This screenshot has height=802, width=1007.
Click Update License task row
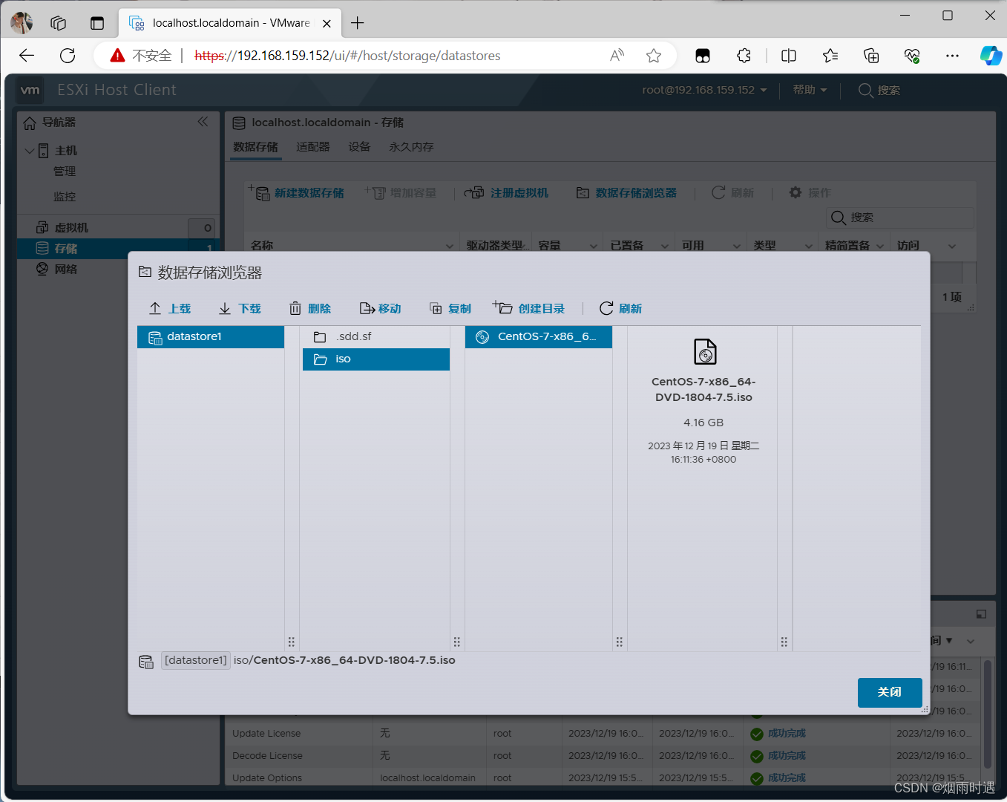(x=603, y=734)
